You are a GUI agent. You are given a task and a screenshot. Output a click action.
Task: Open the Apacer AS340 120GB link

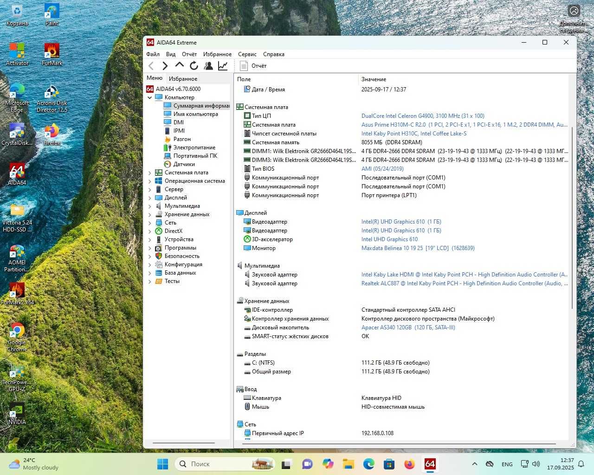point(408,327)
